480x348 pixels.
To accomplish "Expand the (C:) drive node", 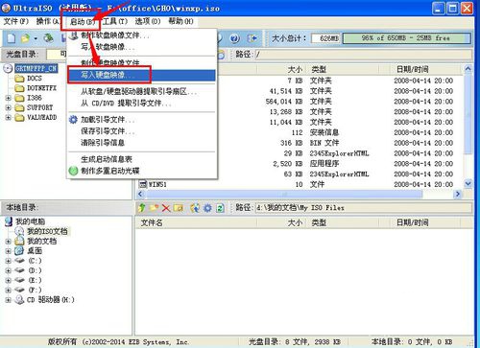I will tap(9, 261).
